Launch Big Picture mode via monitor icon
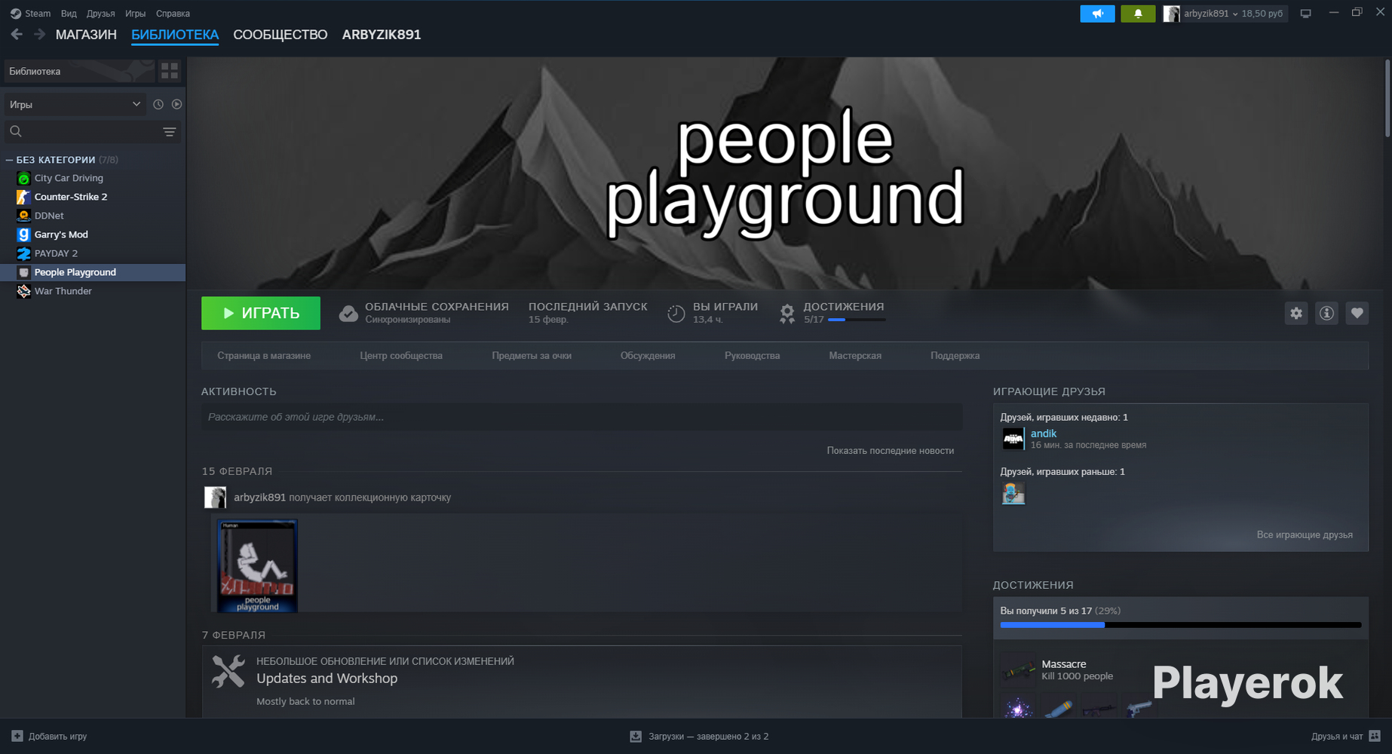This screenshot has width=1392, height=754. click(x=1306, y=14)
